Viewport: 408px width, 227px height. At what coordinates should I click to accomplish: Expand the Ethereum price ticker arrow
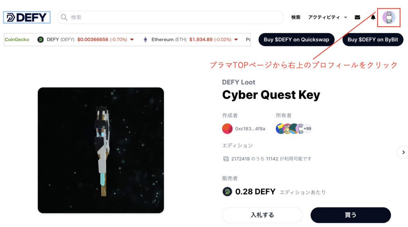[x=236, y=40]
